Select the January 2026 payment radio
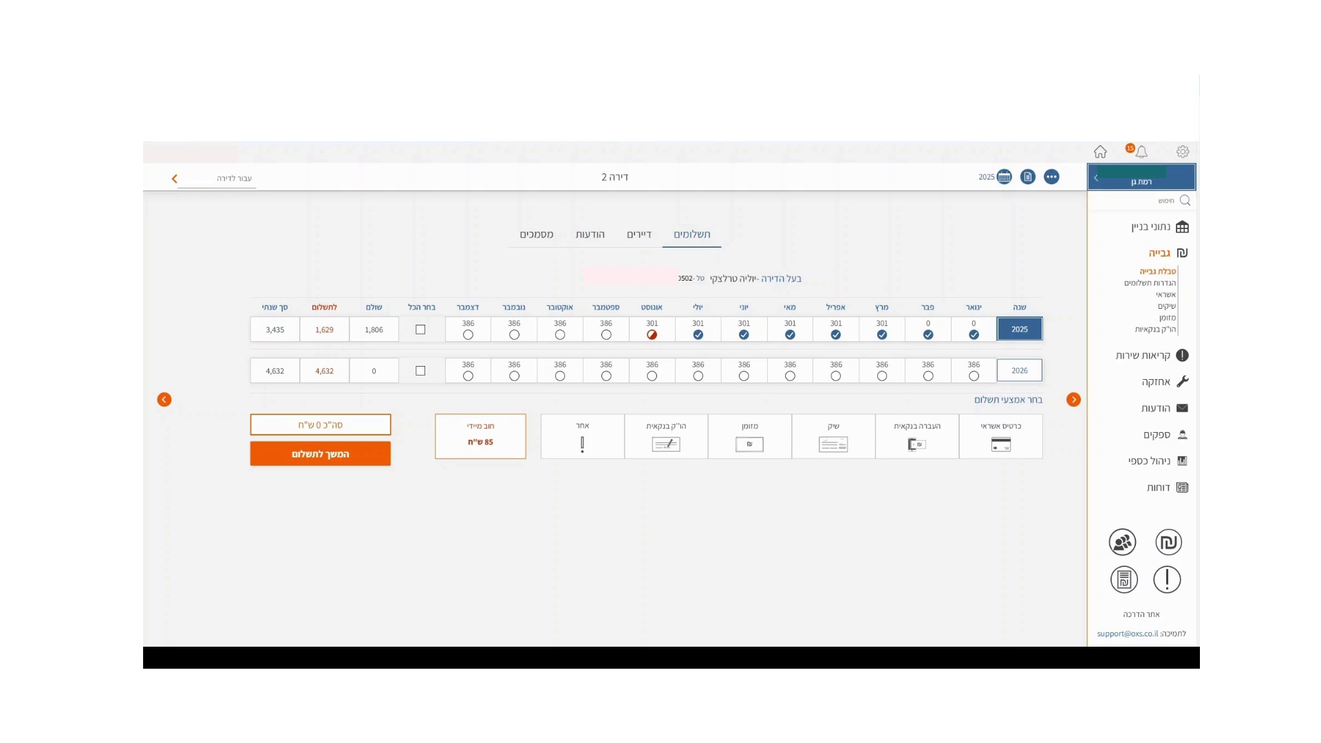This screenshot has height=743, width=1321. 974,376
